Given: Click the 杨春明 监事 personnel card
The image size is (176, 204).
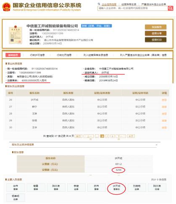Looking at the screenshot, I should pos(16,198).
